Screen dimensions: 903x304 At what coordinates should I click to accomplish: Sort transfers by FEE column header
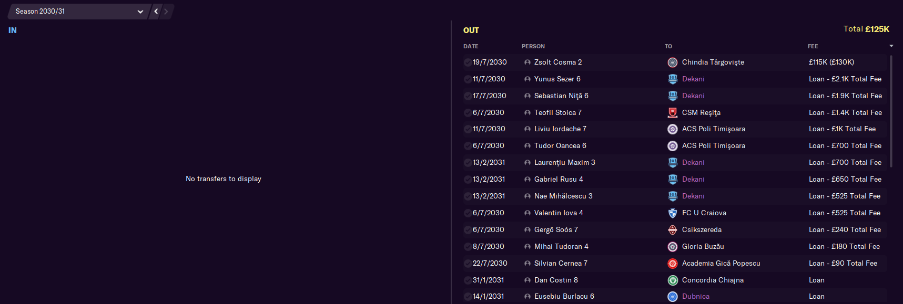tap(813, 46)
